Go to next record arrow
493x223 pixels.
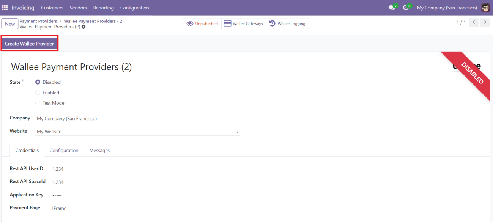(x=485, y=23)
